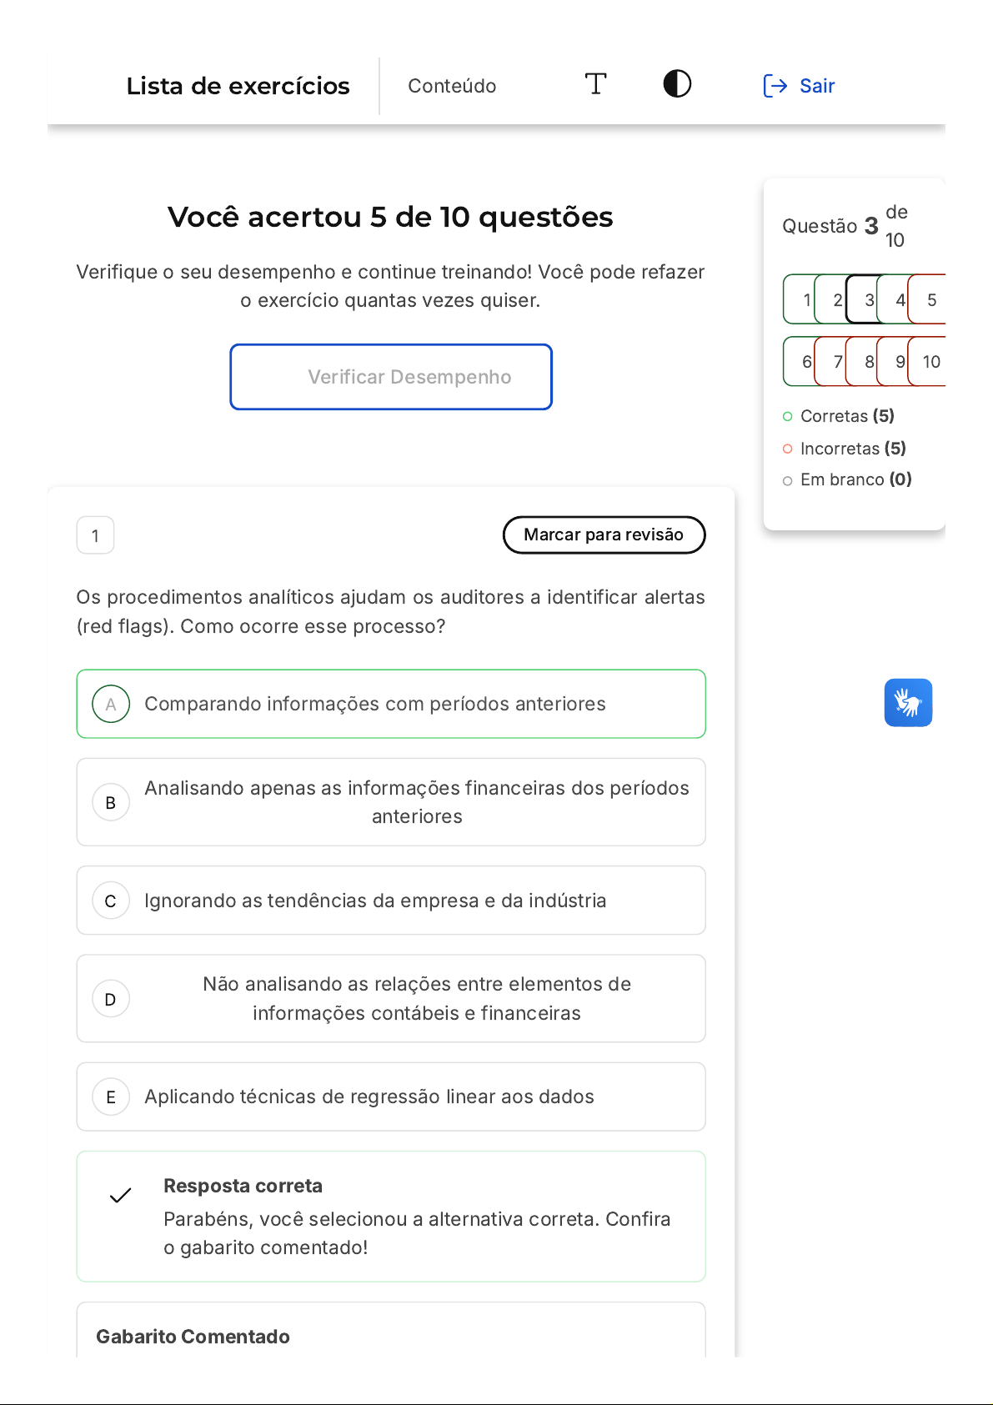
Task: Open the Conteúdo menu item
Action: (452, 86)
